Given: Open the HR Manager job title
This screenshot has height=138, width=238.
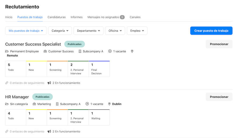Looking at the screenshot, I should (17, 97).
